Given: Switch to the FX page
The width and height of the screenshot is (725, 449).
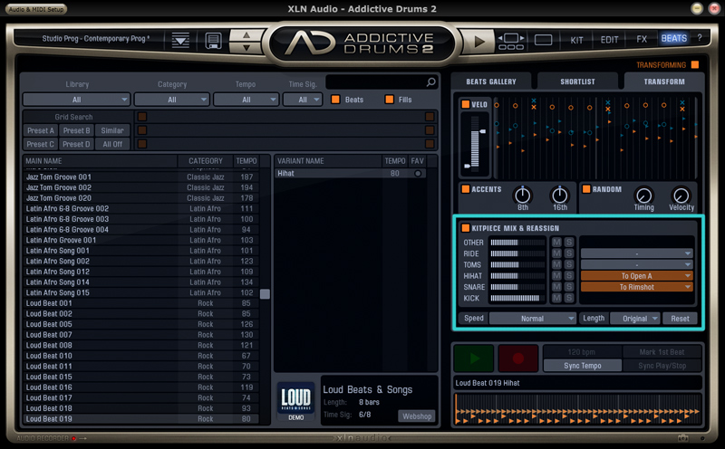Looking at the screenshot, I should (642, 39).
